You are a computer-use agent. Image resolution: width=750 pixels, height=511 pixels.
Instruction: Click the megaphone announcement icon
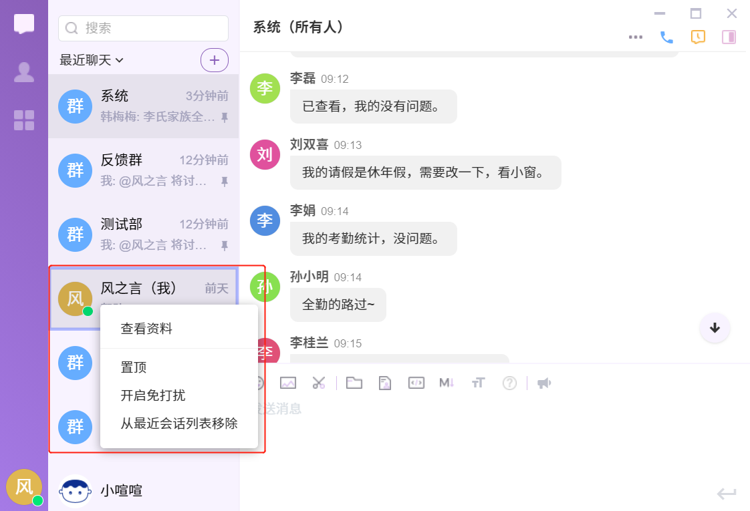544,383
